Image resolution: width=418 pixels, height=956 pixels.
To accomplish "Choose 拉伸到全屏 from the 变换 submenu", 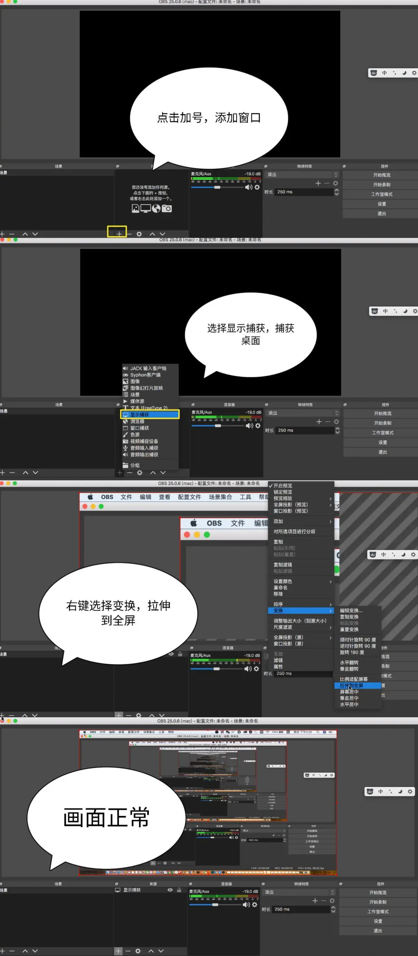I will pos(351,686).
